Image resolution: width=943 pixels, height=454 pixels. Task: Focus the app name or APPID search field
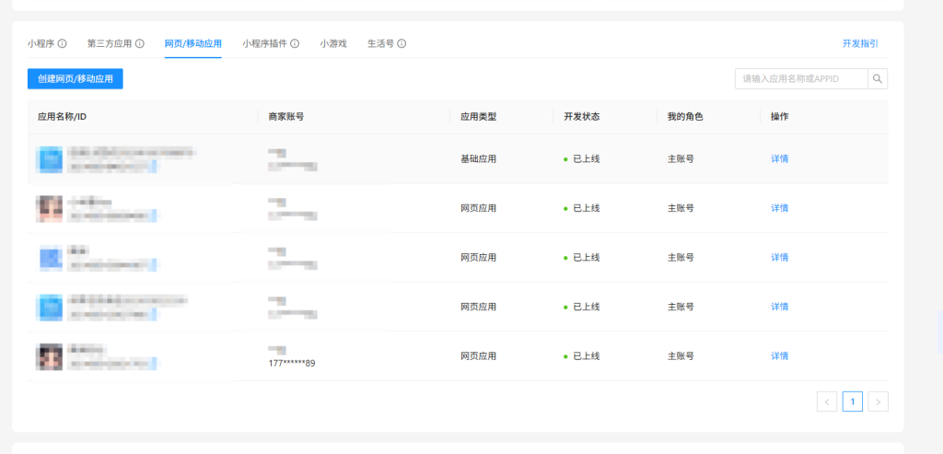tap(801, 79)
